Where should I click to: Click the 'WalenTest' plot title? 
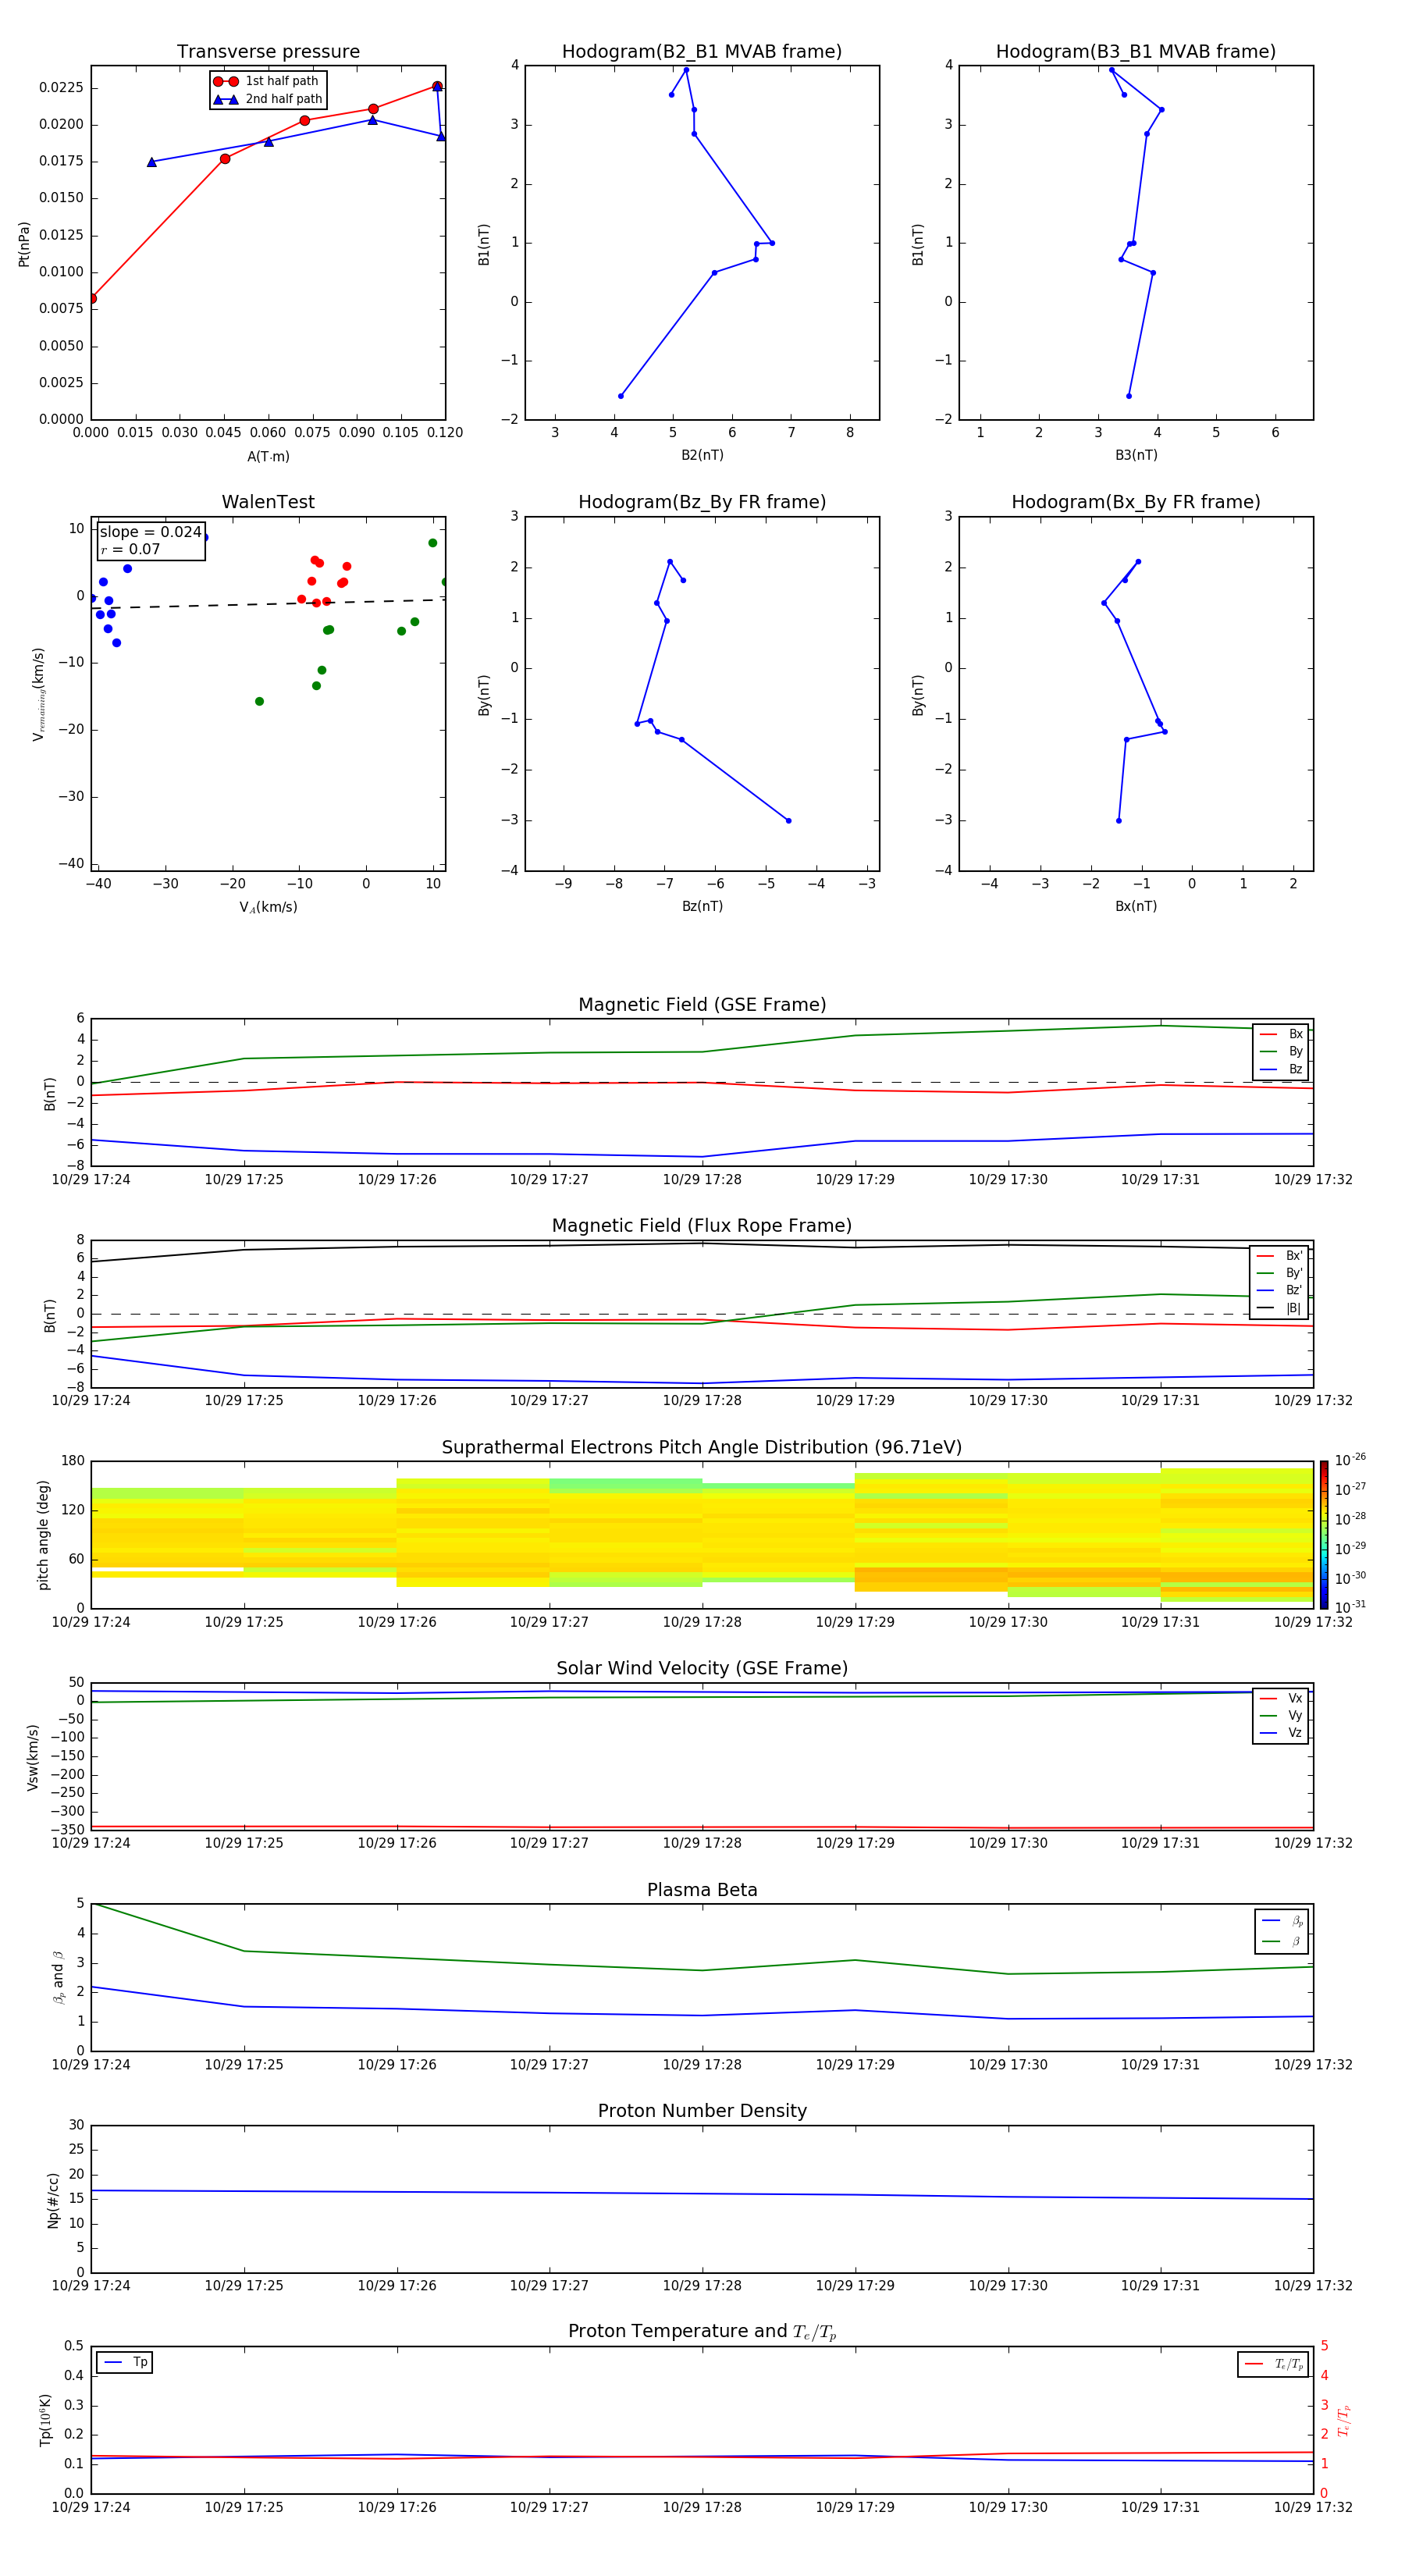pos(268,502)
